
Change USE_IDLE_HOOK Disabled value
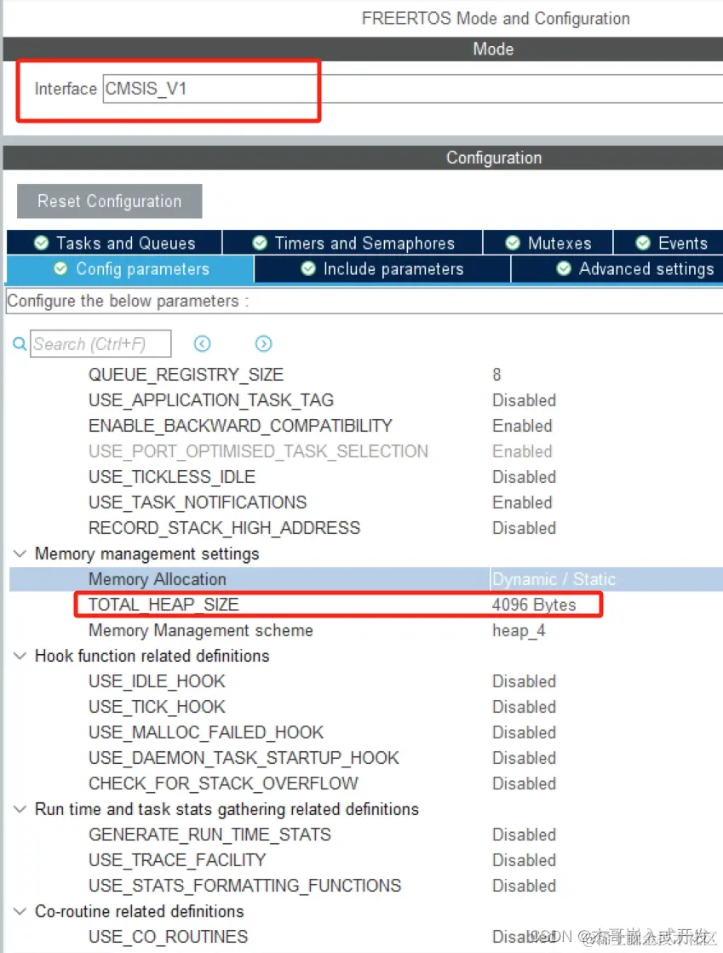[x=524, y=681]
